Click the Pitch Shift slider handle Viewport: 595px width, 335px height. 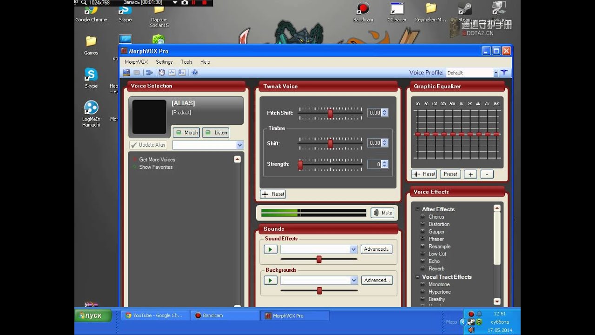331,113
